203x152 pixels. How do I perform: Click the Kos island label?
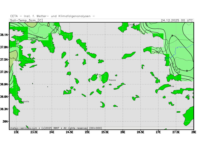coord(172,86)
